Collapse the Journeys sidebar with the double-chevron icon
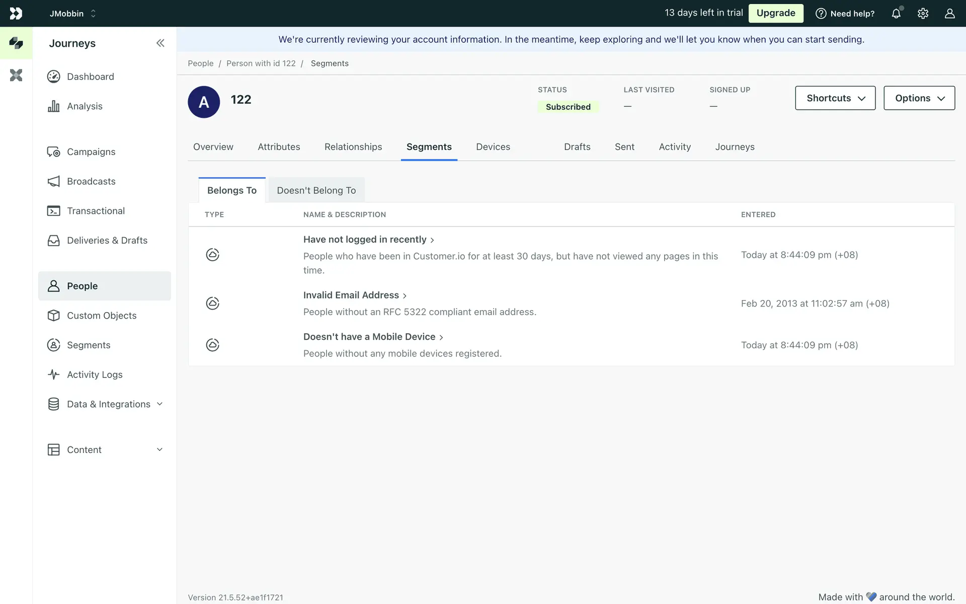Screen dimensions: 966x604 click(x=160, y=43)
